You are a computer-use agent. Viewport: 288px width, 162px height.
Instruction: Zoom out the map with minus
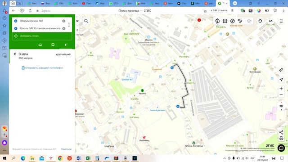pos(281,95)
